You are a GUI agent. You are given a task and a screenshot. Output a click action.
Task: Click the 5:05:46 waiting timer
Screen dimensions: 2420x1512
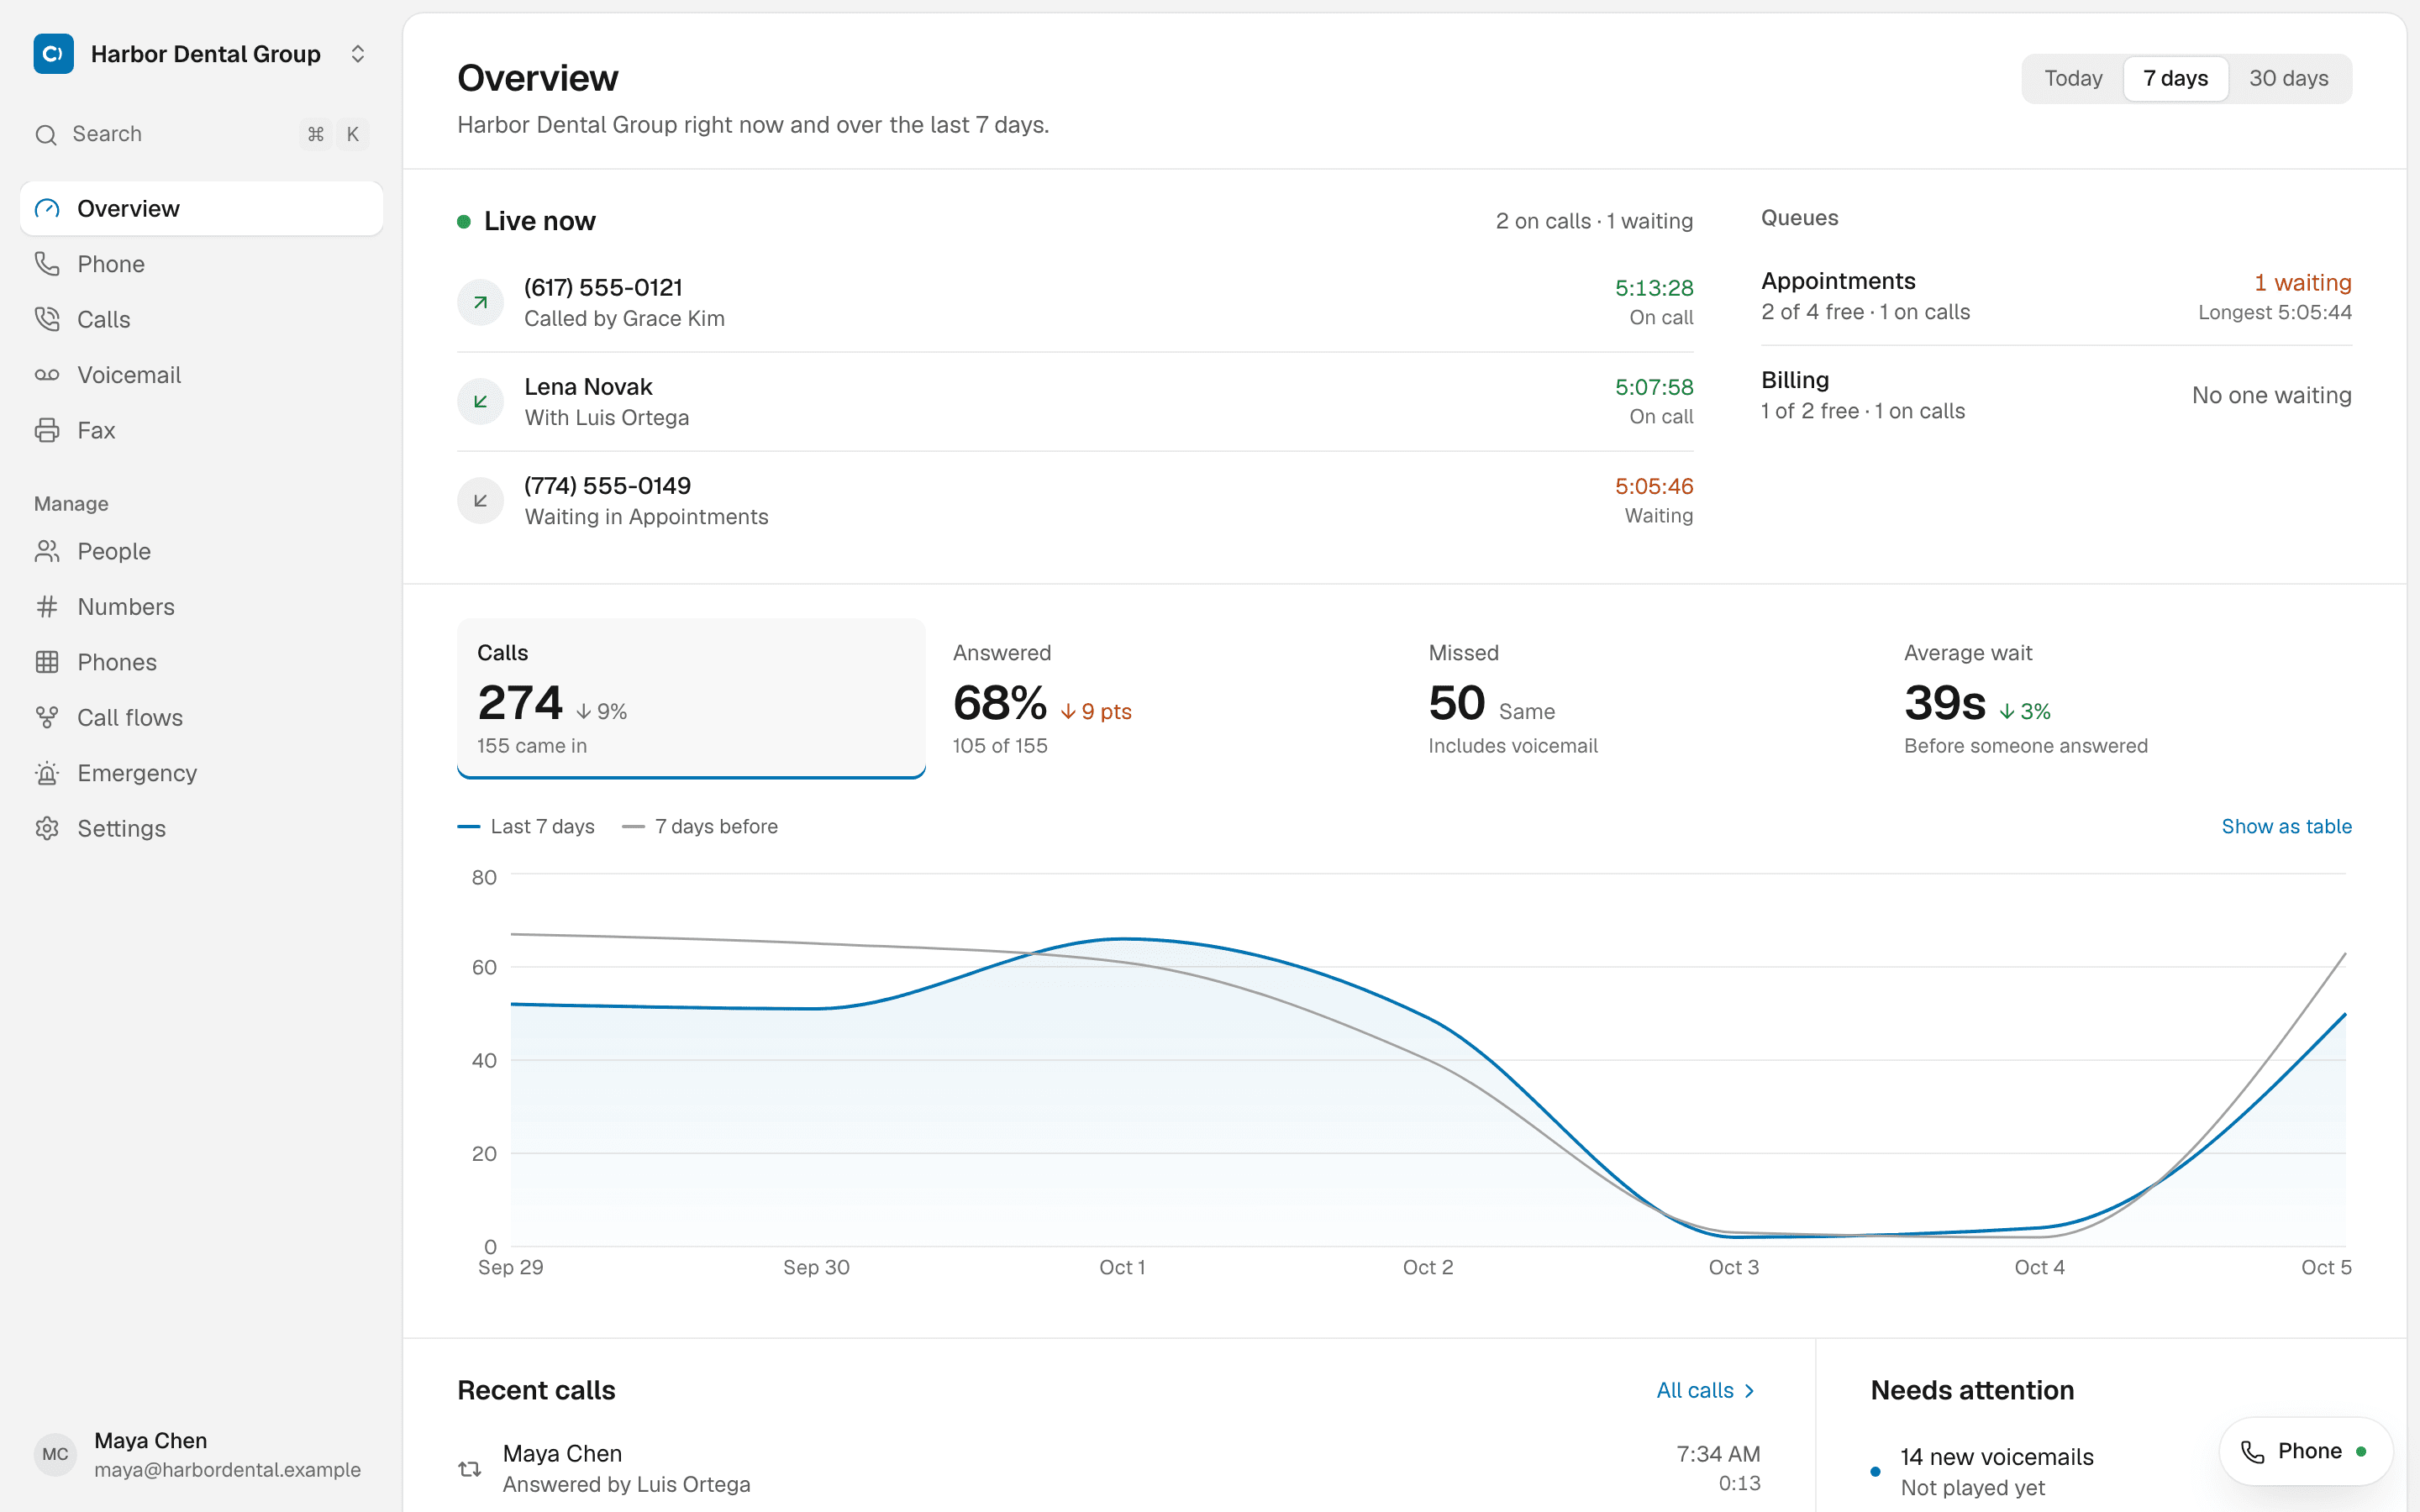[x=1654, y=486]
